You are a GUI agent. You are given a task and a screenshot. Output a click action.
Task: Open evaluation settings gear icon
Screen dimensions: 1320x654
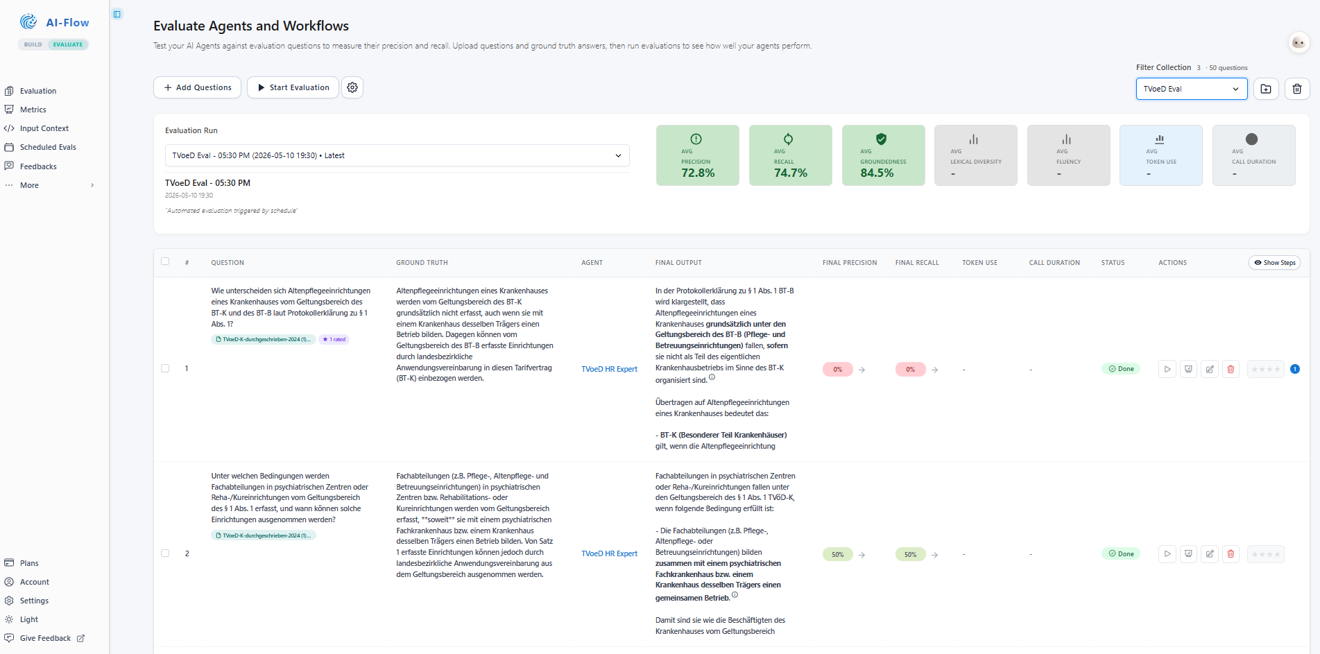pos(352,87)
